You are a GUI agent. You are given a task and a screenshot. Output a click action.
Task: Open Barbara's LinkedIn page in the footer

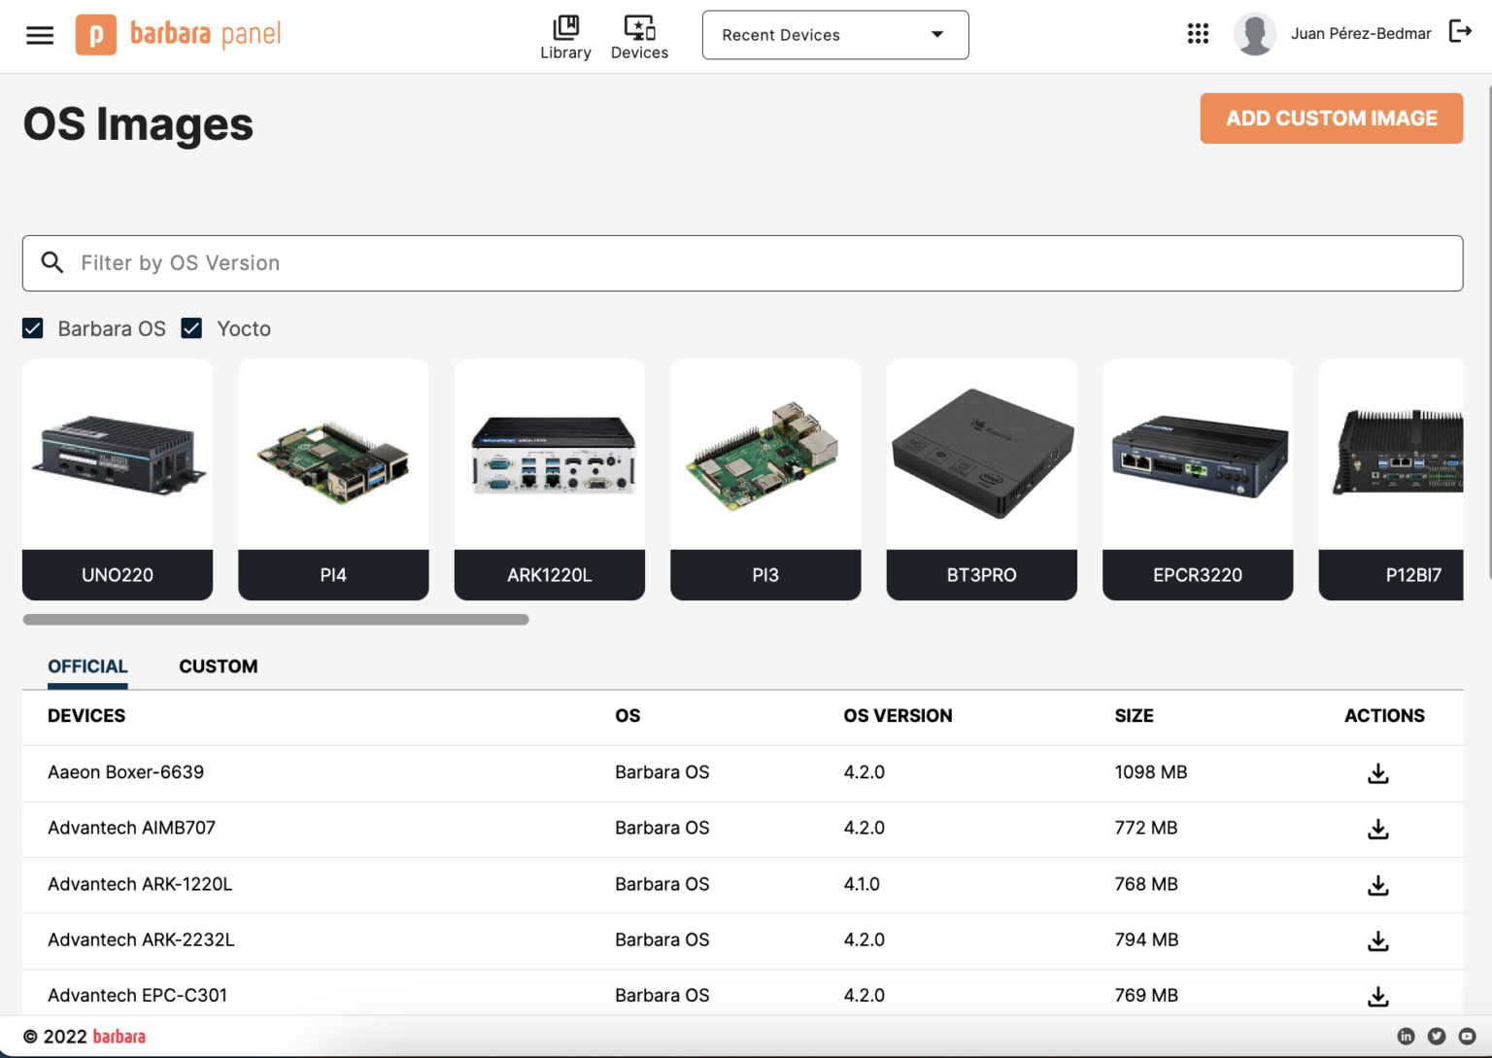pyautogui.click(x=1406, y=1037)
